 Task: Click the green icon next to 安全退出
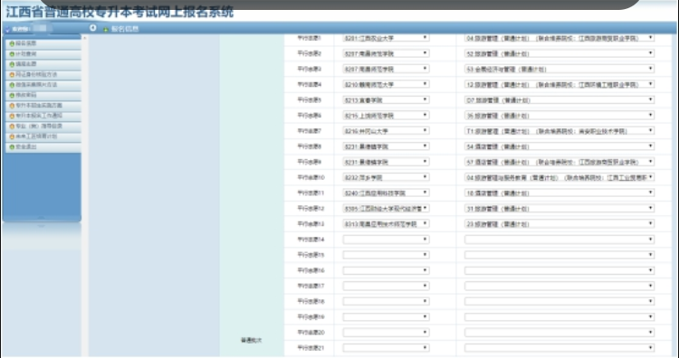click(x=12, y=147)
